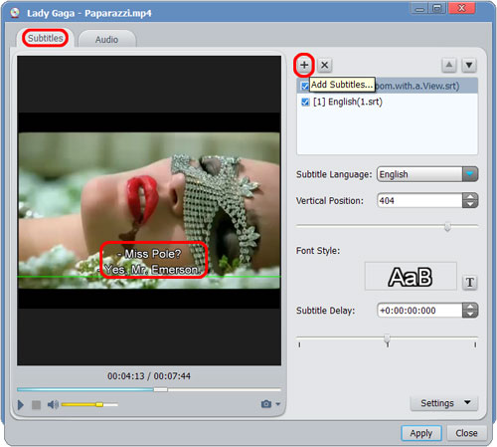The image size is (497, 447).
Task: Click the video seek bar handle
Action: [161, 389]
